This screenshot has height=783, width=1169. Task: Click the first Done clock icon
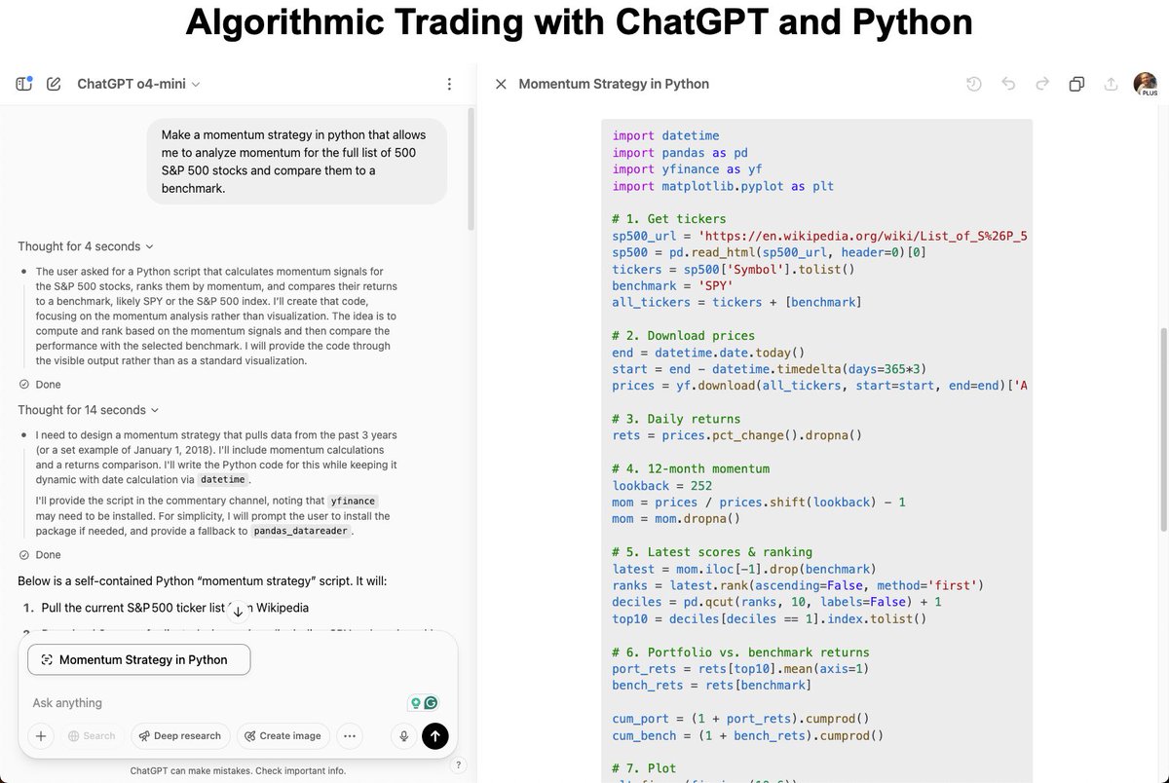(24, 385)
